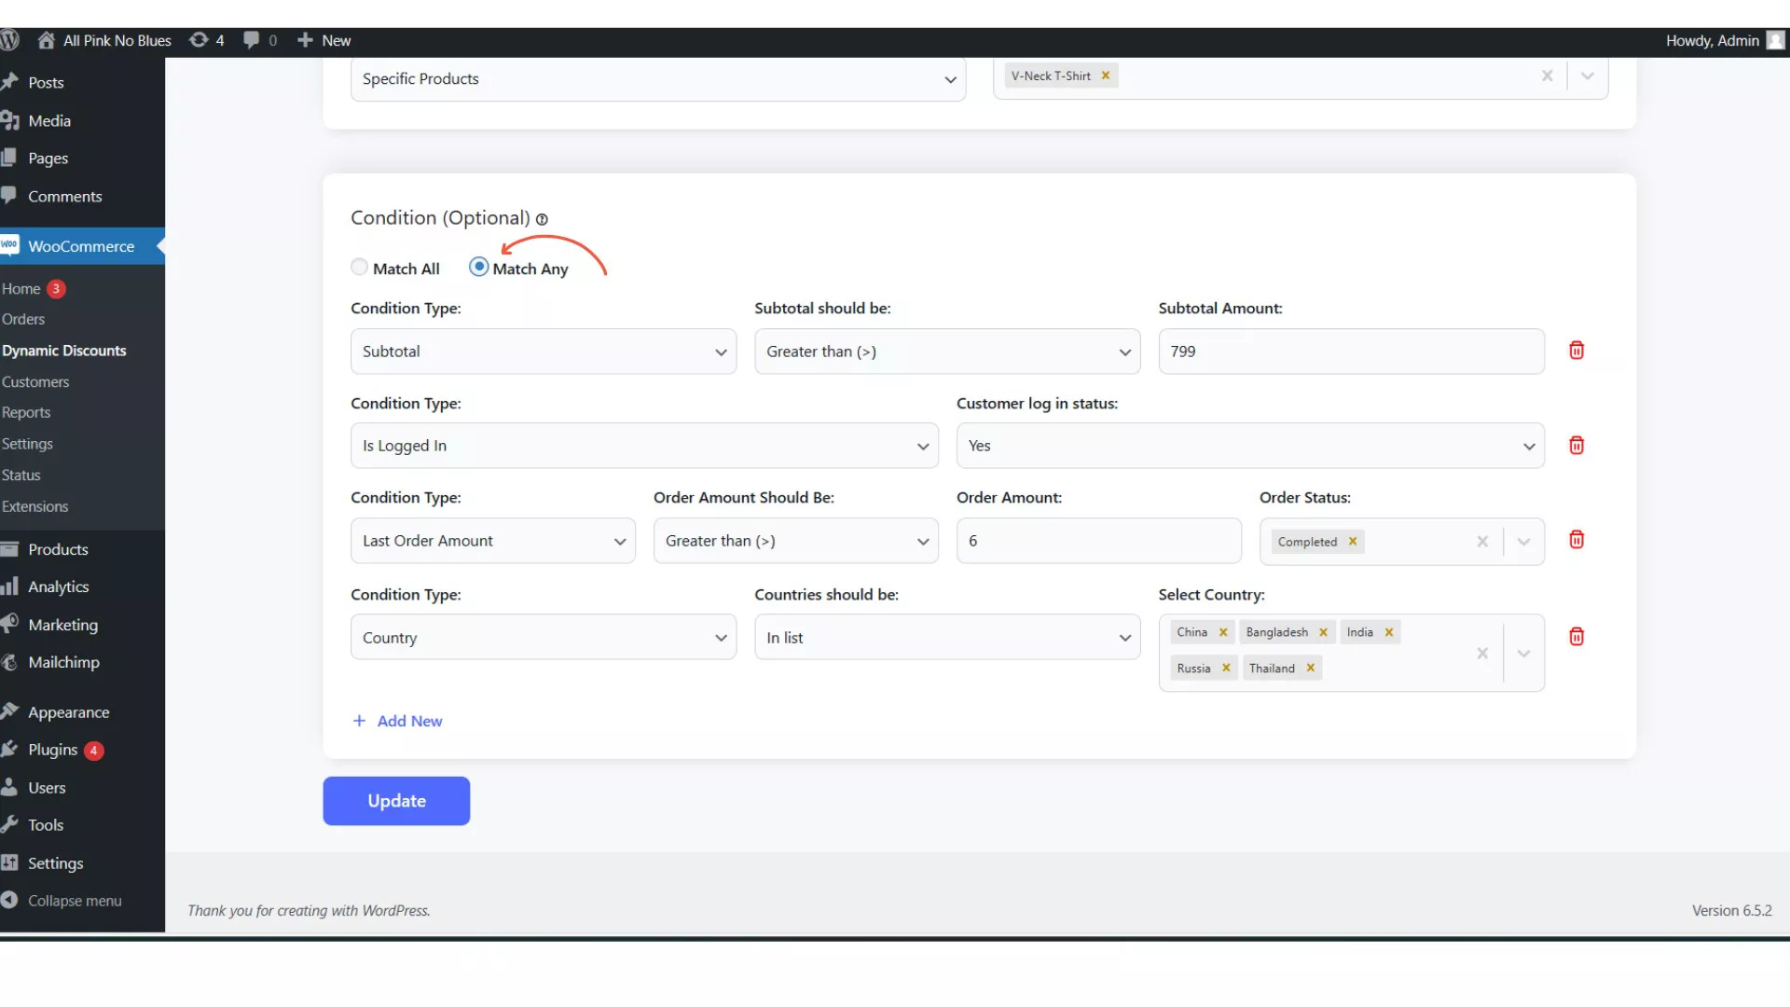Click the WooCommerce sidebar icon
The height and width of the screenshot is (1007, 1790).
click(10, 246)
